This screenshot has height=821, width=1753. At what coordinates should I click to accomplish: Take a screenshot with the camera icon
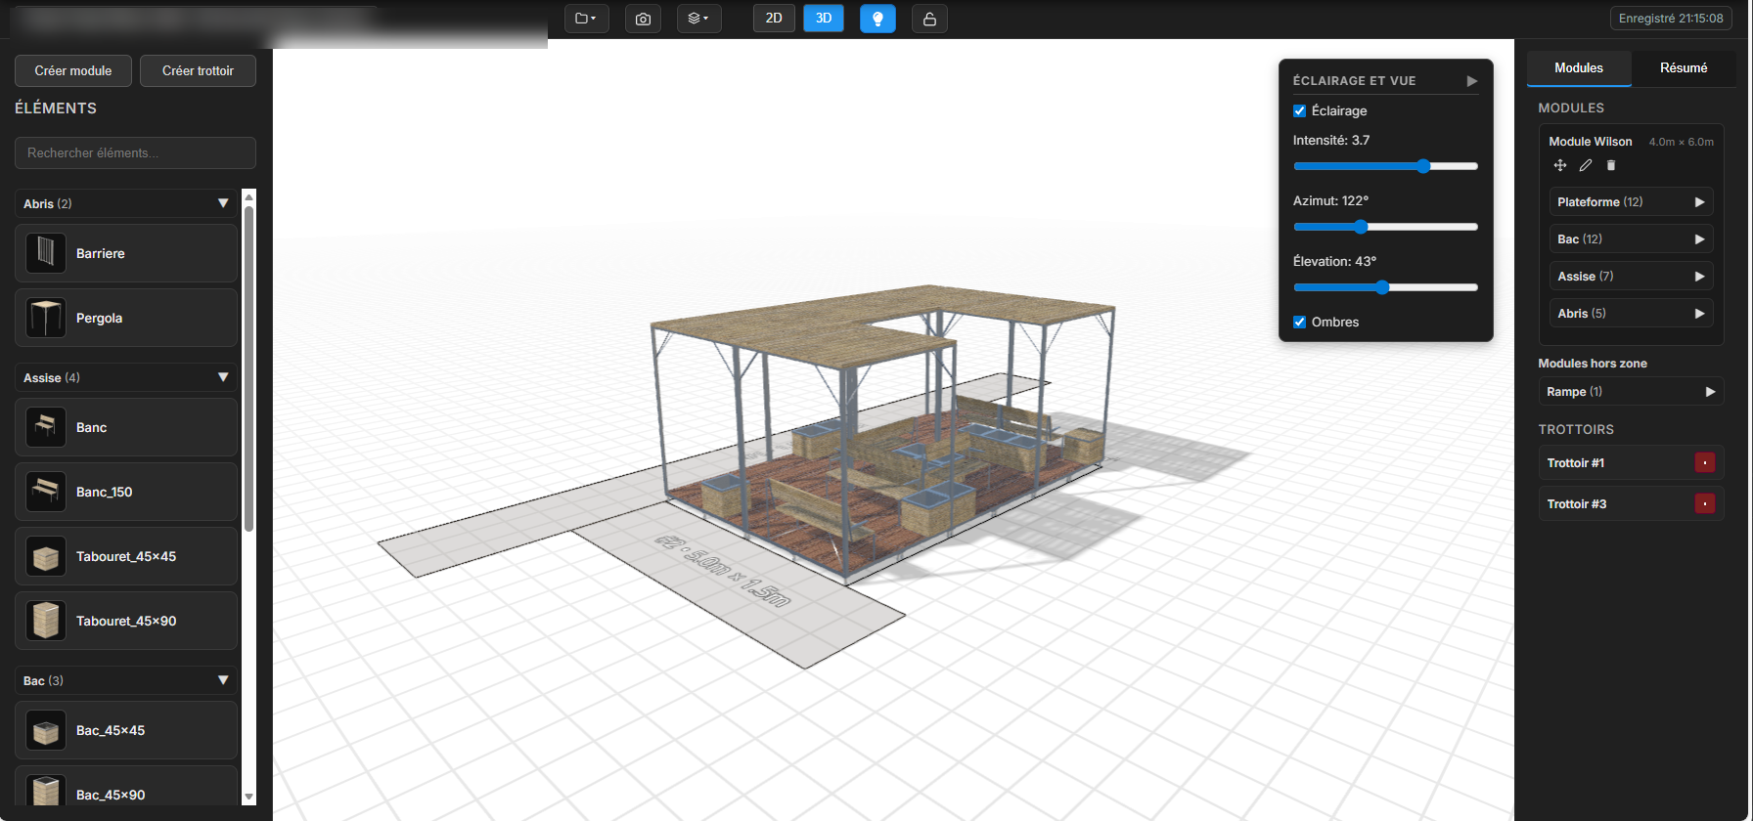[643, 19]
